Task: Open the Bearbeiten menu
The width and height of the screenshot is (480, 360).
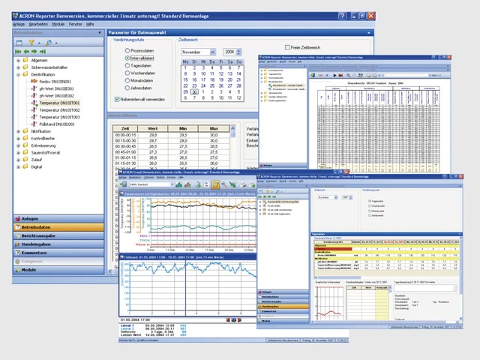Action: pos(38,24)
